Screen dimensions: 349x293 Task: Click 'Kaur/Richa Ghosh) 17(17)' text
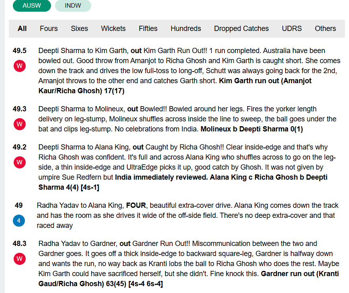[82, 91]
